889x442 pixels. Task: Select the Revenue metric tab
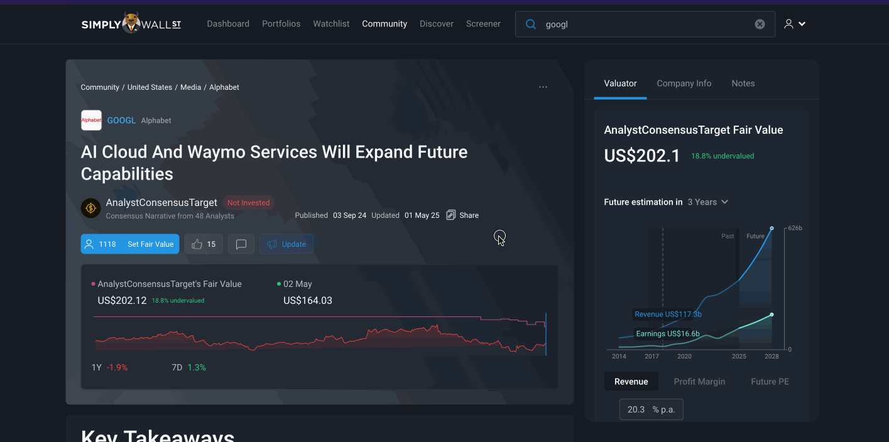click(x=631, y=382)
